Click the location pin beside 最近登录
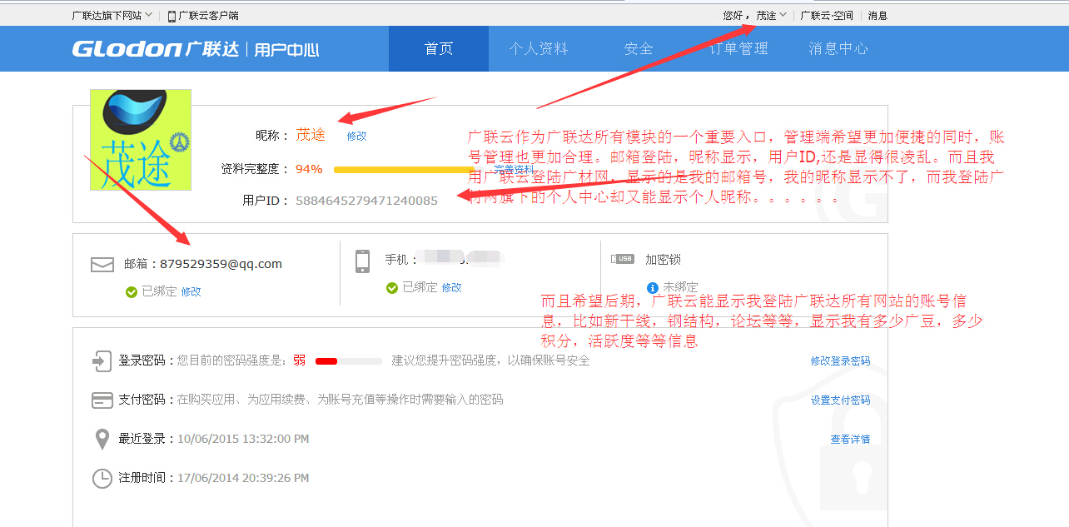 click(x=102, y=439)
